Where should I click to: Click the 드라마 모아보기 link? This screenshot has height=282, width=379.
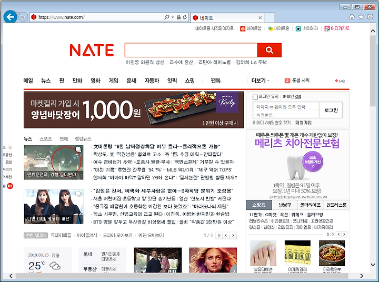(x=118, y=235)
